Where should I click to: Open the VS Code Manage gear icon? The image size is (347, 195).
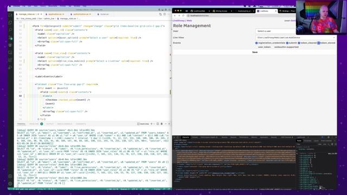click(10, 184)
